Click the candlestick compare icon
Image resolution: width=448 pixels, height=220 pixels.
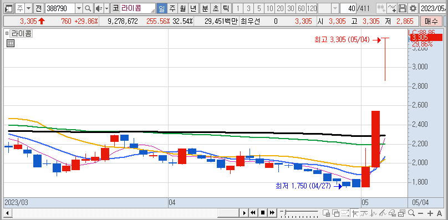click(x=381, y=8)
